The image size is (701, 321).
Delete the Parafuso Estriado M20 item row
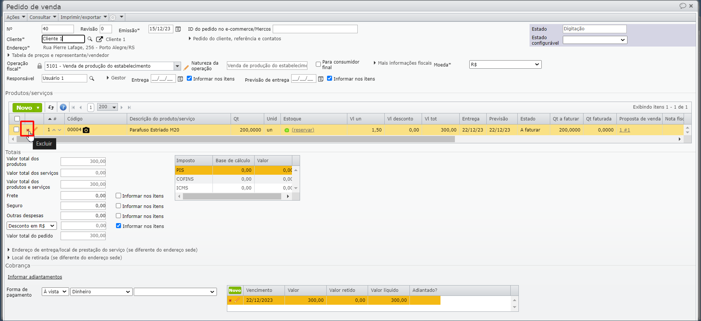(x=28, y=130)
